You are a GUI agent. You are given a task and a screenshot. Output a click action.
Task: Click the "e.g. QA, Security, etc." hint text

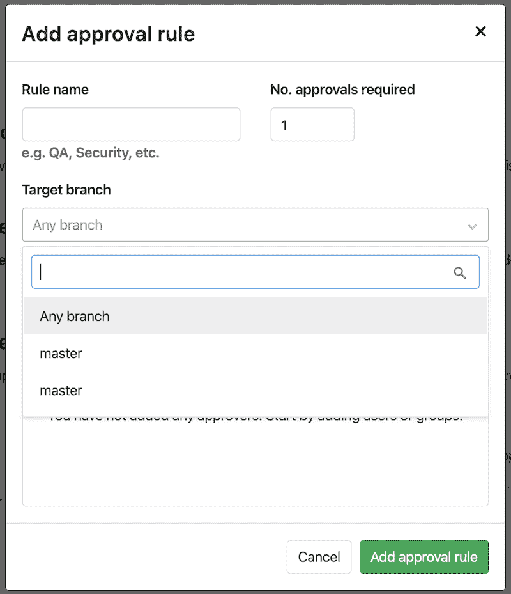90,153
